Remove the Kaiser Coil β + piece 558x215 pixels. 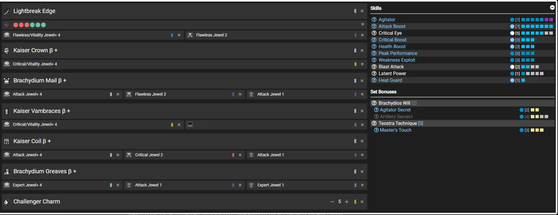pyautogui.click(x=362, y=141)
